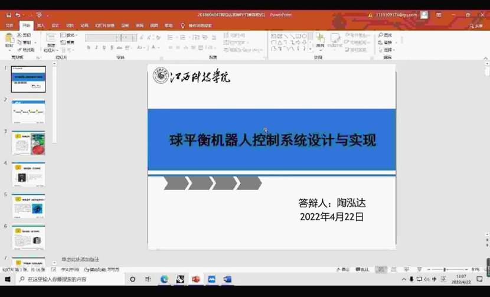
Task: Click the Windows taskbar search box
Action: point(70,279)
